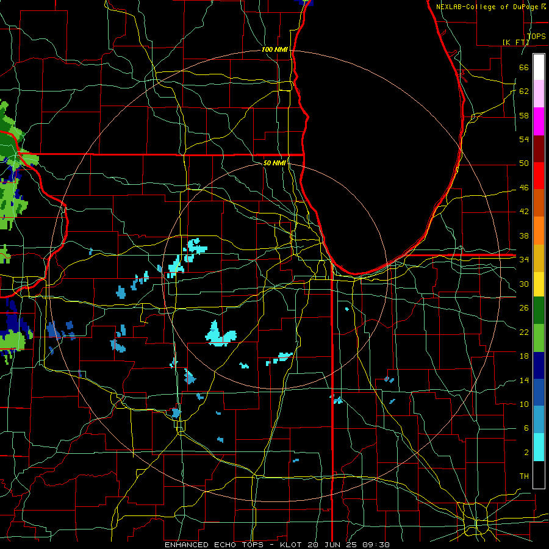Click the 22 legend value label
549x549 pixels.
pos(524,332)
